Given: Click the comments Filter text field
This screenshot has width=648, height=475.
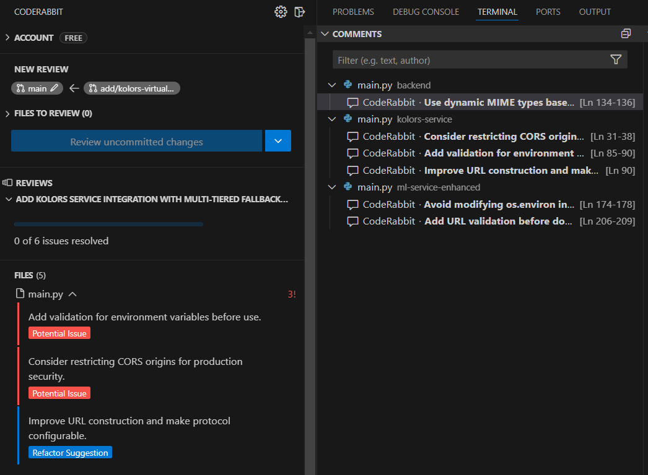Looking at the screenshot, I should [x=471, y=60].
